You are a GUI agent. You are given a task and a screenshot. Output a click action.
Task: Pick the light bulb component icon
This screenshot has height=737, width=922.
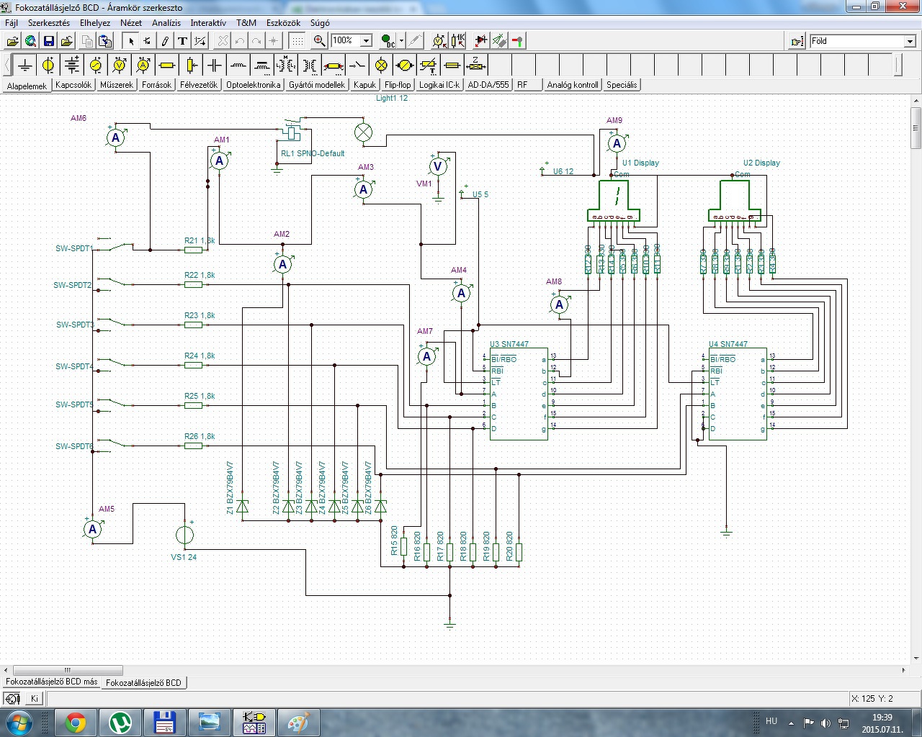click(381, 65)
